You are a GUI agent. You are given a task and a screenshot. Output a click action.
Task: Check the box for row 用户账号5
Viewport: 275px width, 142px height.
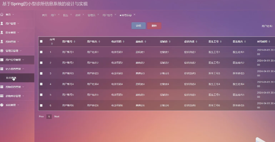click(41, 95)
